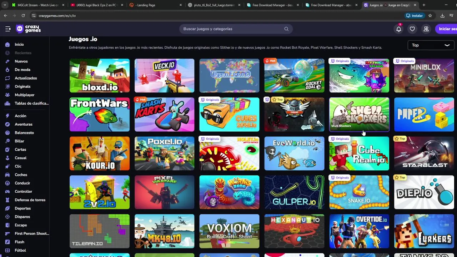Click the Deportes category icon
This screenshot has width=457, height=257.
[7, 208]
